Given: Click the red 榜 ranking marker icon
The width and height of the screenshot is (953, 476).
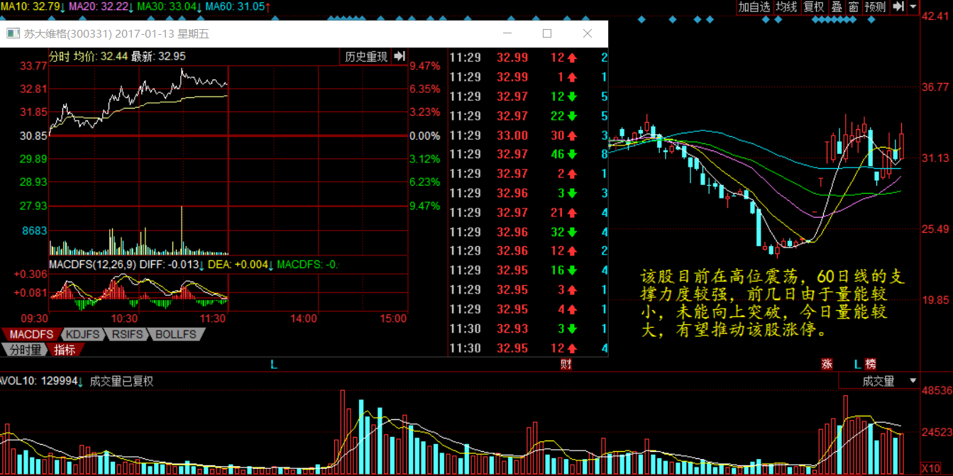Looking at the screenshot, I should coord(870,364).
